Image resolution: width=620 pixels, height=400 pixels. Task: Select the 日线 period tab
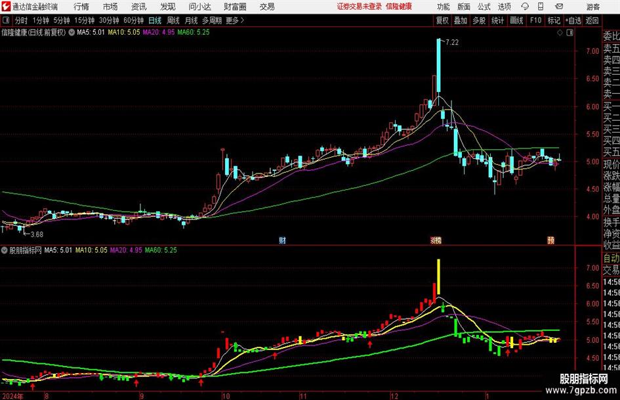coord(155,20)
